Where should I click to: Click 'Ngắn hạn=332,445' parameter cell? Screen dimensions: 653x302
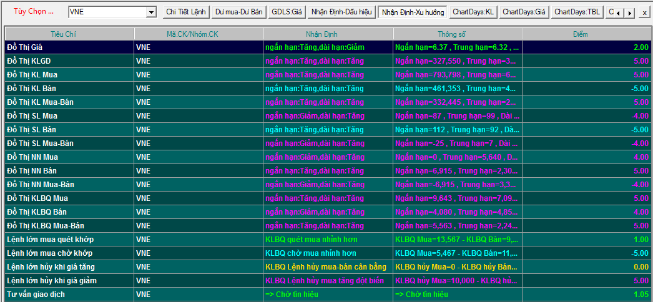(x=458, y=102)
